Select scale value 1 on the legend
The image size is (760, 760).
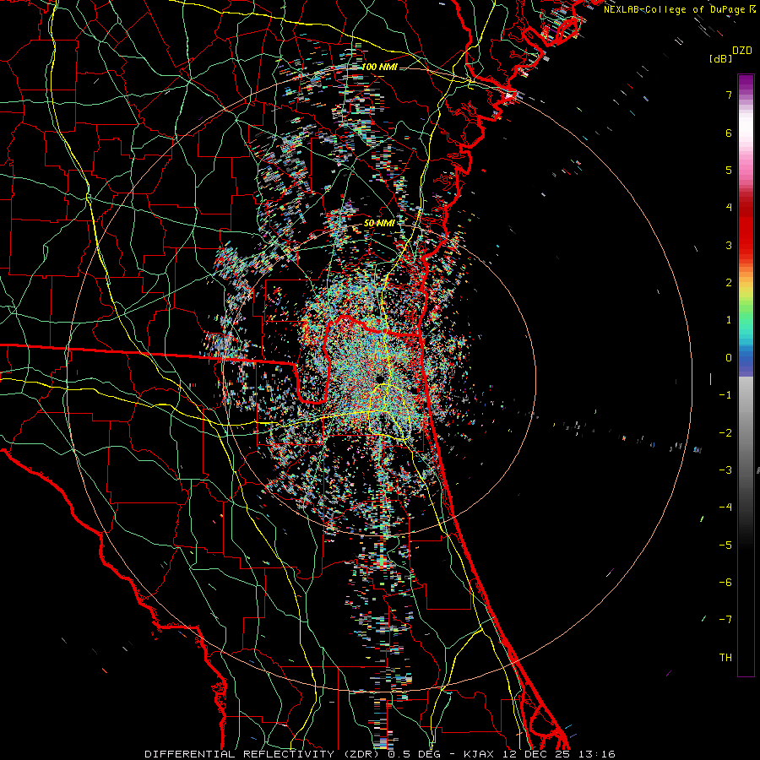pos(729,320)
